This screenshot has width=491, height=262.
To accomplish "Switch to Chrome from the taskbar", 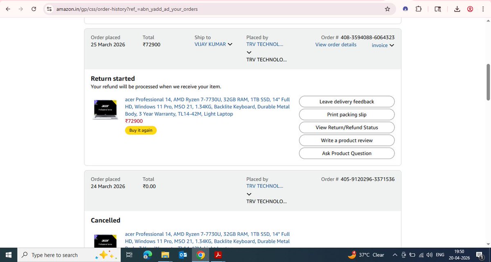I will pyautogui.click(x=200, y=255).
